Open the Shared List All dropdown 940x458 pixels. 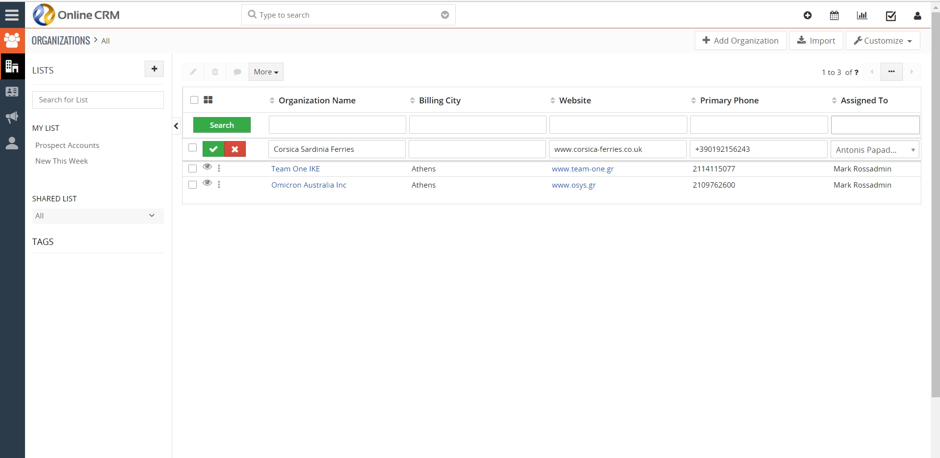coord(98,216)
